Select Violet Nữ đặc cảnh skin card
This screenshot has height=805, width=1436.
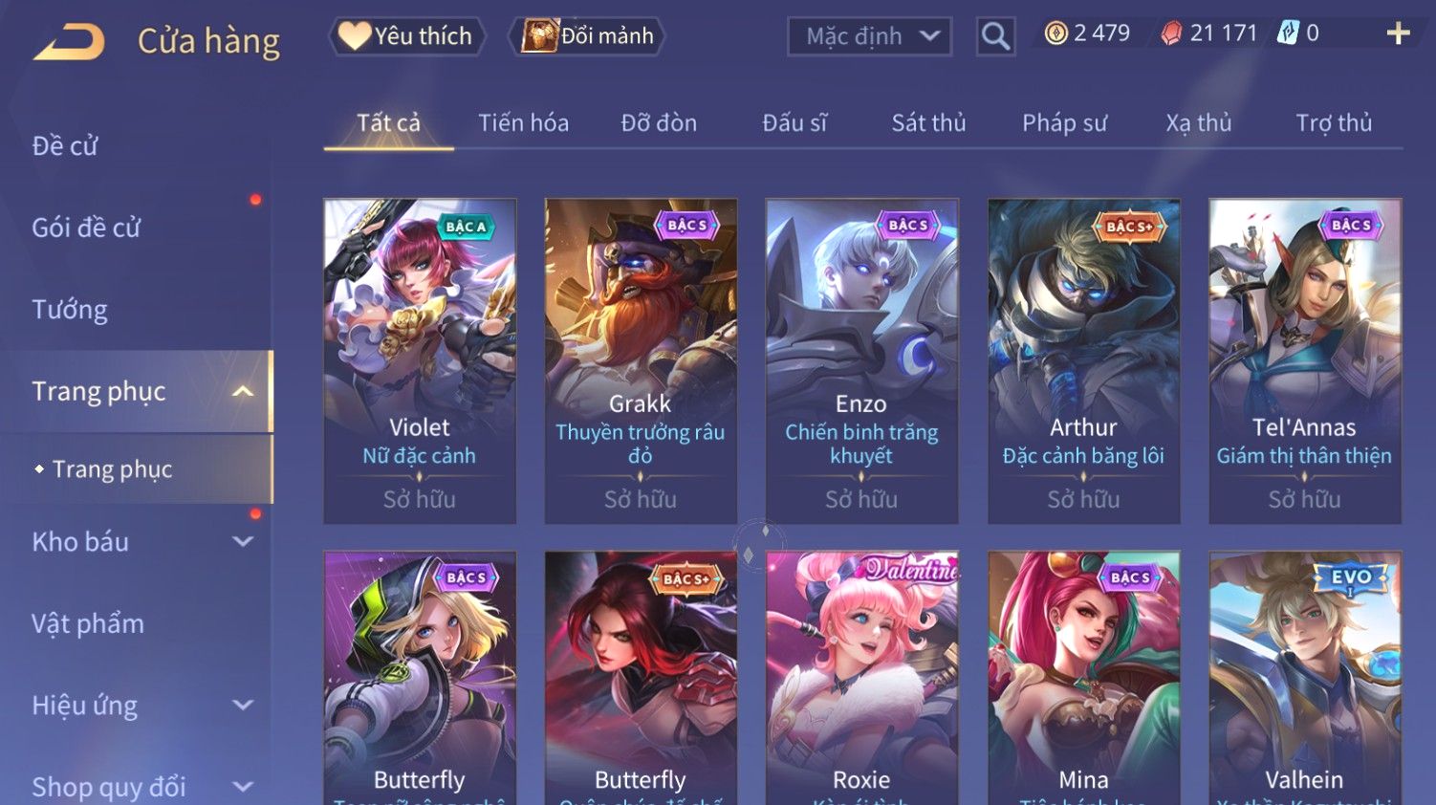point(420,361)
